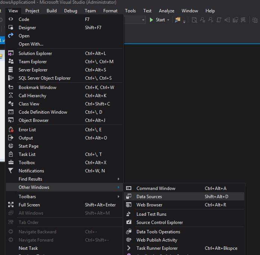Open the Test menu
The height and width of the screenshot is (255, 260).
[x=147, y=11]
